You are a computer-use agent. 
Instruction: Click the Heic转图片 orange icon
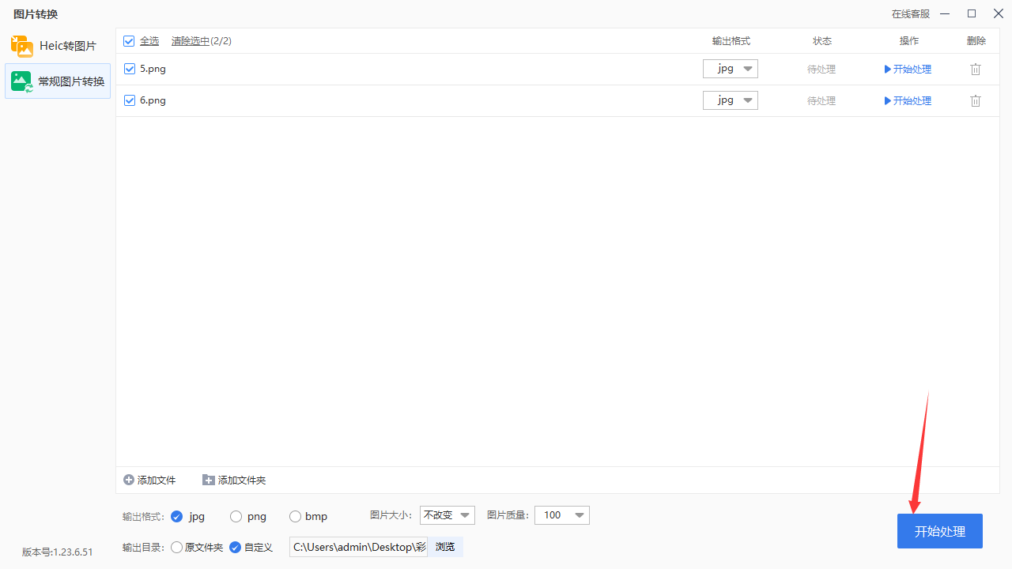[22, 46]
